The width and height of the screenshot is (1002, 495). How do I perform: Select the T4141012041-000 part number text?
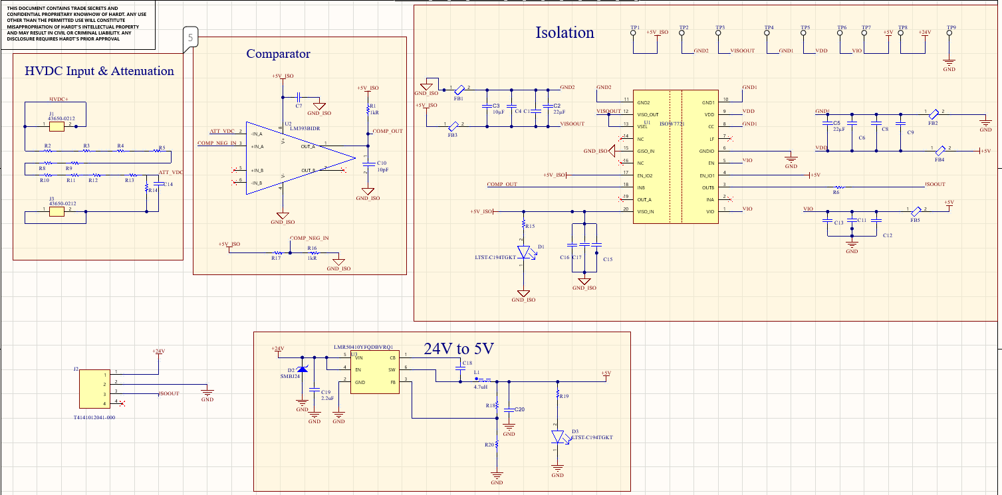pos(94,419)
